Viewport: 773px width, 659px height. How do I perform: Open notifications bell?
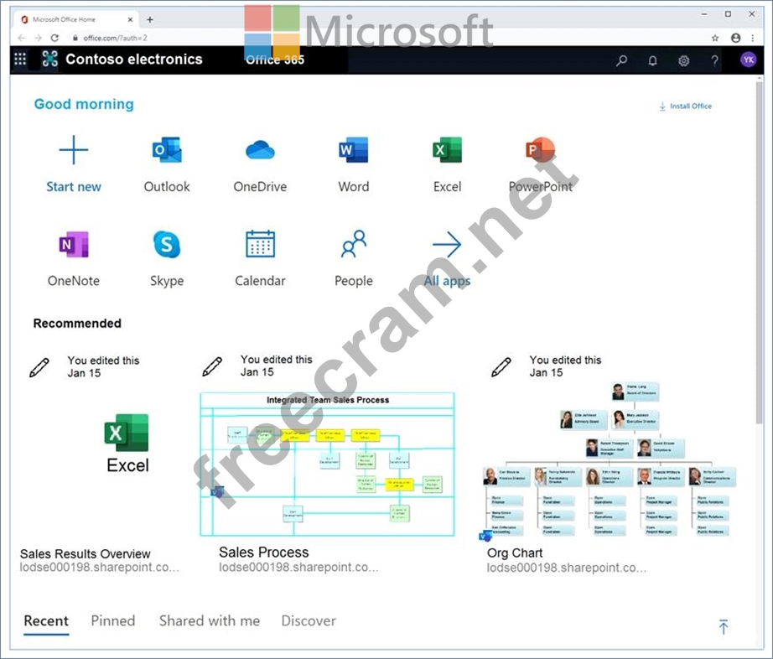coord(652,60)
